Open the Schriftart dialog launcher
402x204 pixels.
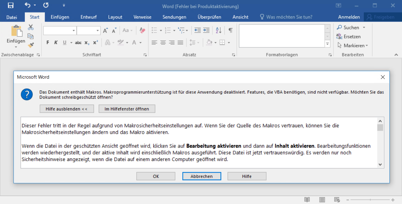pyautogui.click(x=145, y=55)
